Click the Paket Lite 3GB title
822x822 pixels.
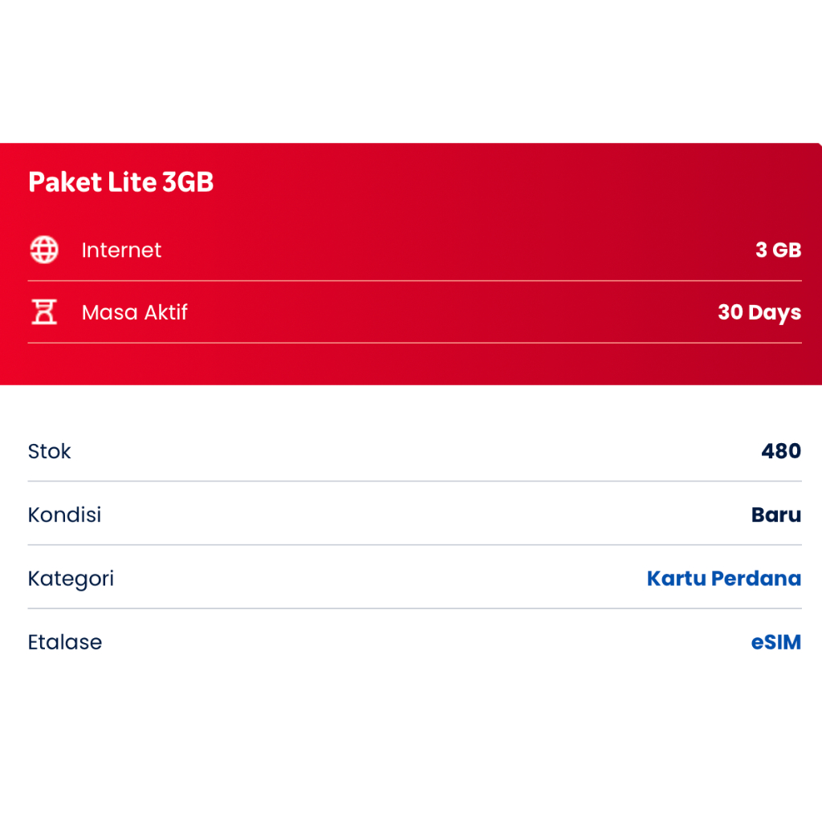121,182
